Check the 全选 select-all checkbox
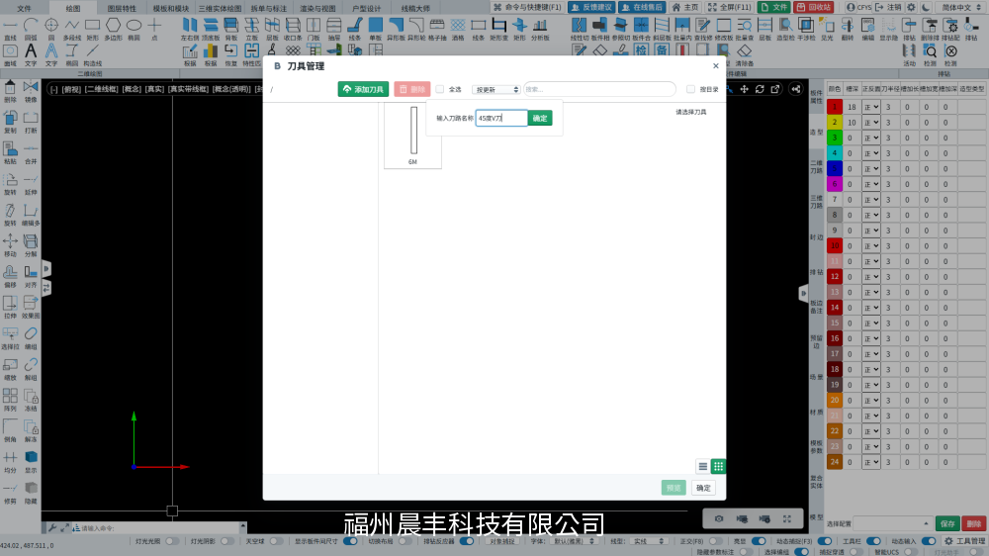Viewport: 989px width, 556px height. pyautogui.click(x=440, y=89)
